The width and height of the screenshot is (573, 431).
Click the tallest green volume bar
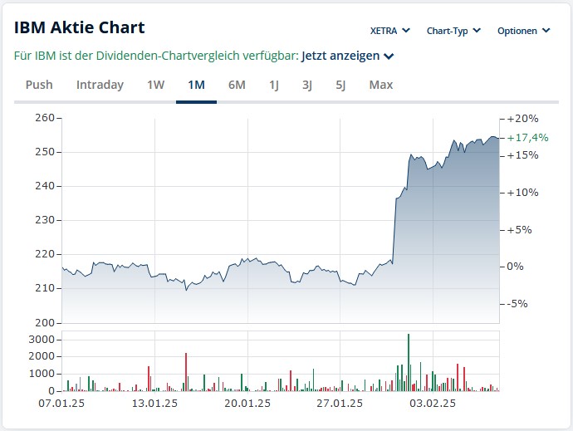[409, 362]
